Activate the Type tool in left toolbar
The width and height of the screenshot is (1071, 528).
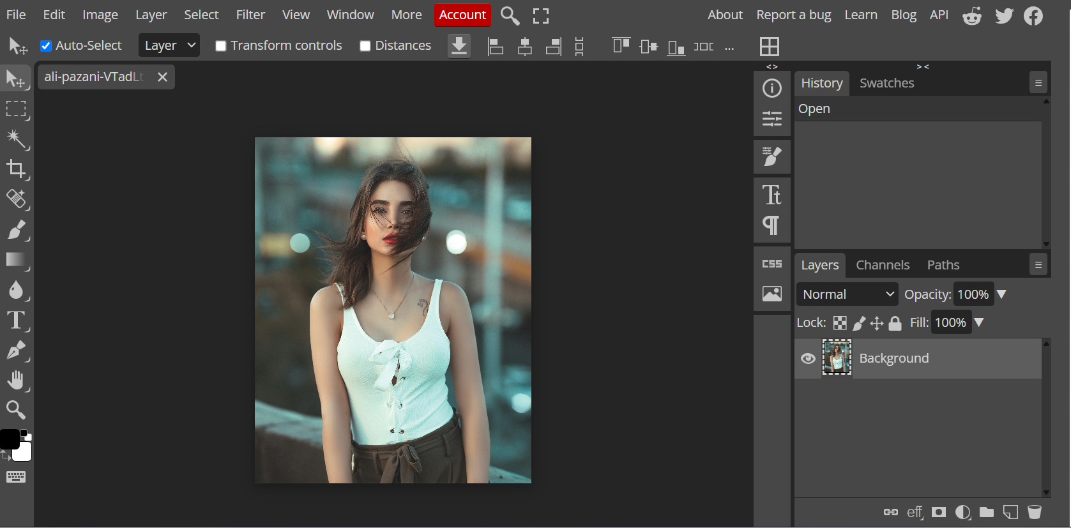16,320
